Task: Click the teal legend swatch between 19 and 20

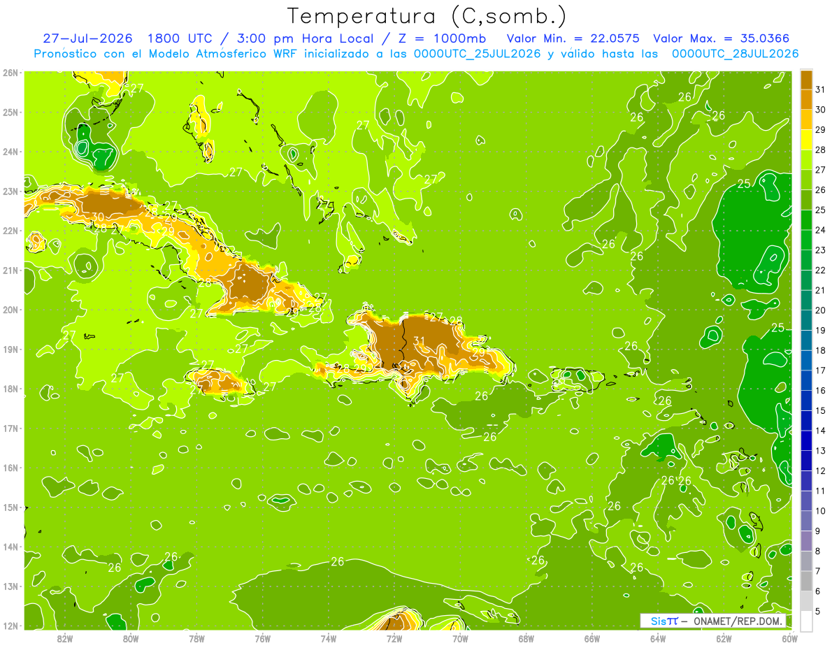Action: 806,320
